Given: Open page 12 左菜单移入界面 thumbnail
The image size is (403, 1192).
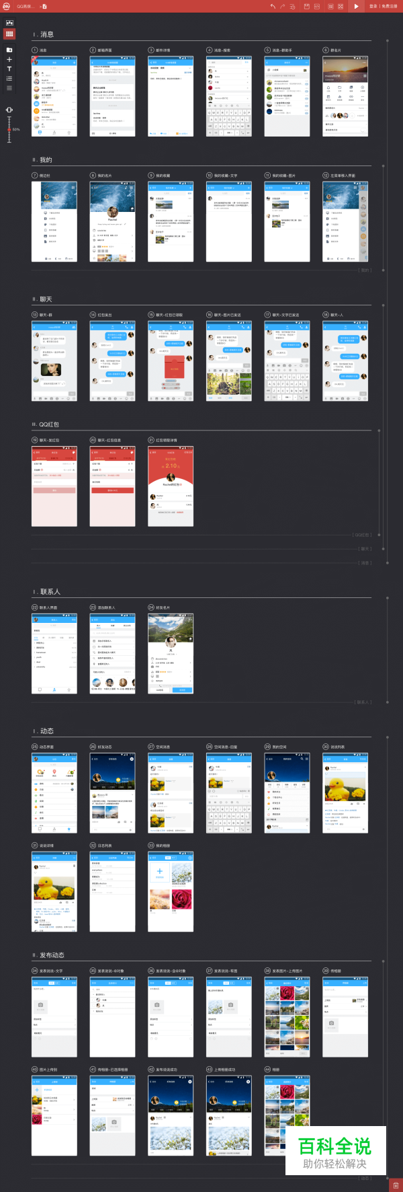Looking at the screenshot, I should [x=345, y=221].
